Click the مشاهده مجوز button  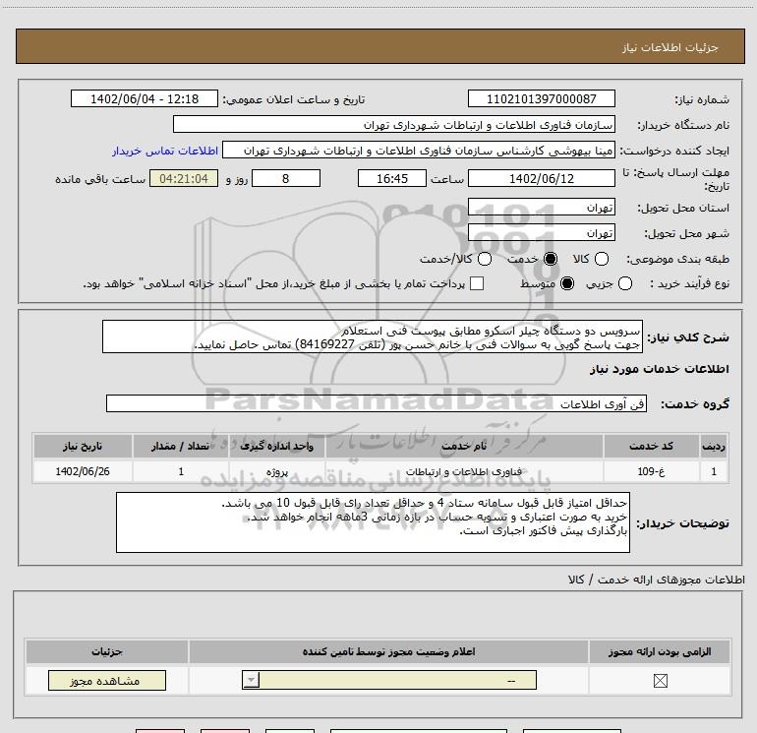point(107,680)
